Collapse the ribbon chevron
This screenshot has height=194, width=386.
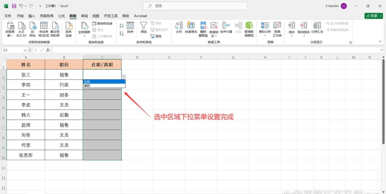pos(381,42)
